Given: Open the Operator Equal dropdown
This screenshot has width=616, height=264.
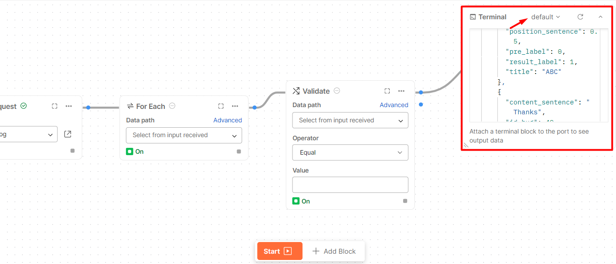Looking at the screenshot, I should [x=350, y=152].
